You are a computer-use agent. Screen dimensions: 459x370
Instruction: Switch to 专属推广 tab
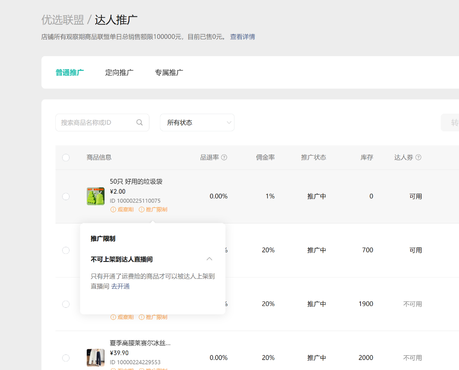click(x=169, y=72)
